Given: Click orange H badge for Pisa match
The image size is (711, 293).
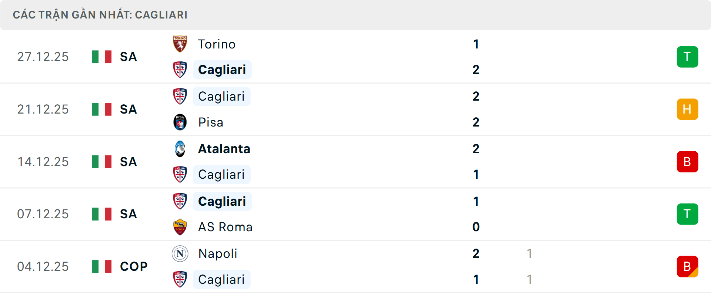Looking at the screenshot, I should click(x=687, y=109).
